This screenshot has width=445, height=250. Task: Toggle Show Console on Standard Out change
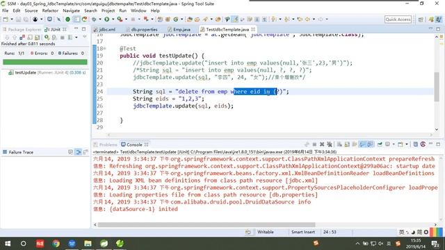click(x=362, y=144)
